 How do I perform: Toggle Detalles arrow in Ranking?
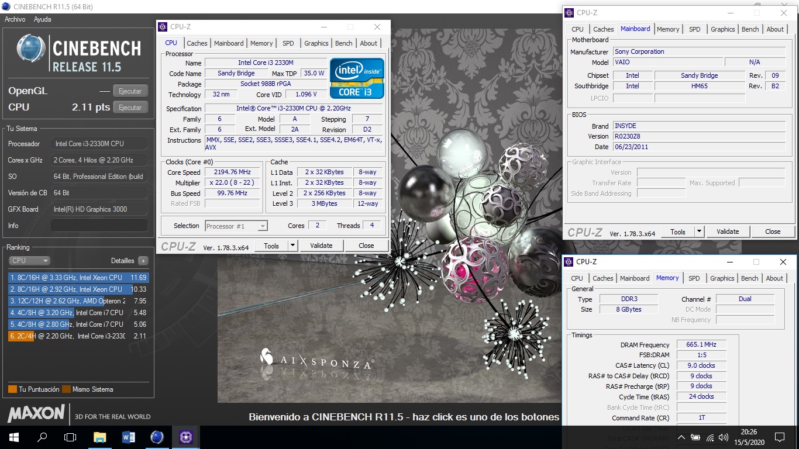coord(143,261)
